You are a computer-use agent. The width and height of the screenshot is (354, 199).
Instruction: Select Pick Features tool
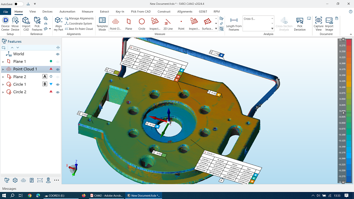pyautogui.click(x=37, y=24)
